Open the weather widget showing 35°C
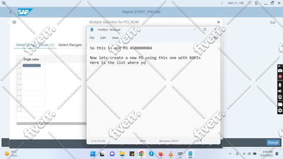Image resolution: width=283 pixels, height=159 pixels. 11,154
